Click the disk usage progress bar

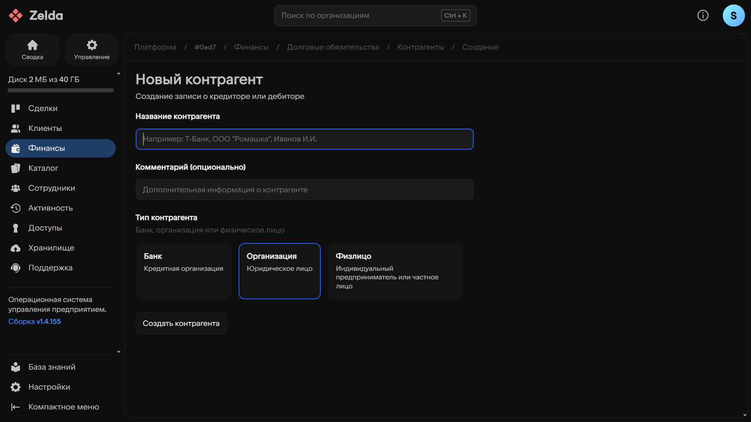click(x=61, y=90)
